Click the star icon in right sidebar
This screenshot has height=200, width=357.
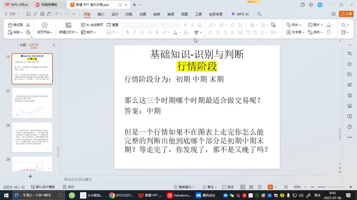click(x=349, y=64)
